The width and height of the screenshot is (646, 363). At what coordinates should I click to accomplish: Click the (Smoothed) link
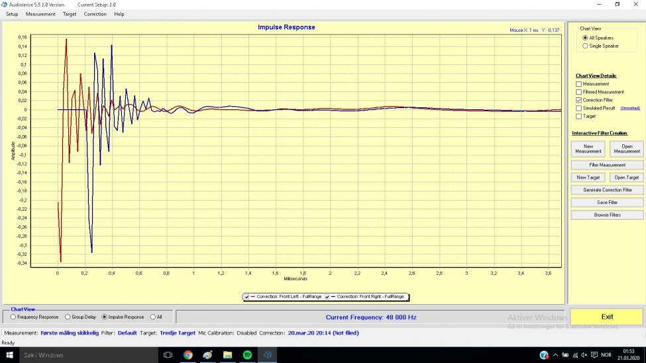click(x=630, y=109)
